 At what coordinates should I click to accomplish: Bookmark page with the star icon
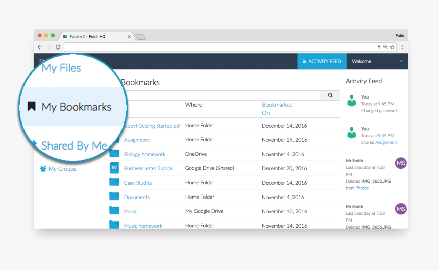tap(392, 47)
